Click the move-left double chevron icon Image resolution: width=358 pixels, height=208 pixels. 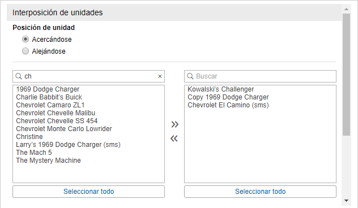pos(174,138)
